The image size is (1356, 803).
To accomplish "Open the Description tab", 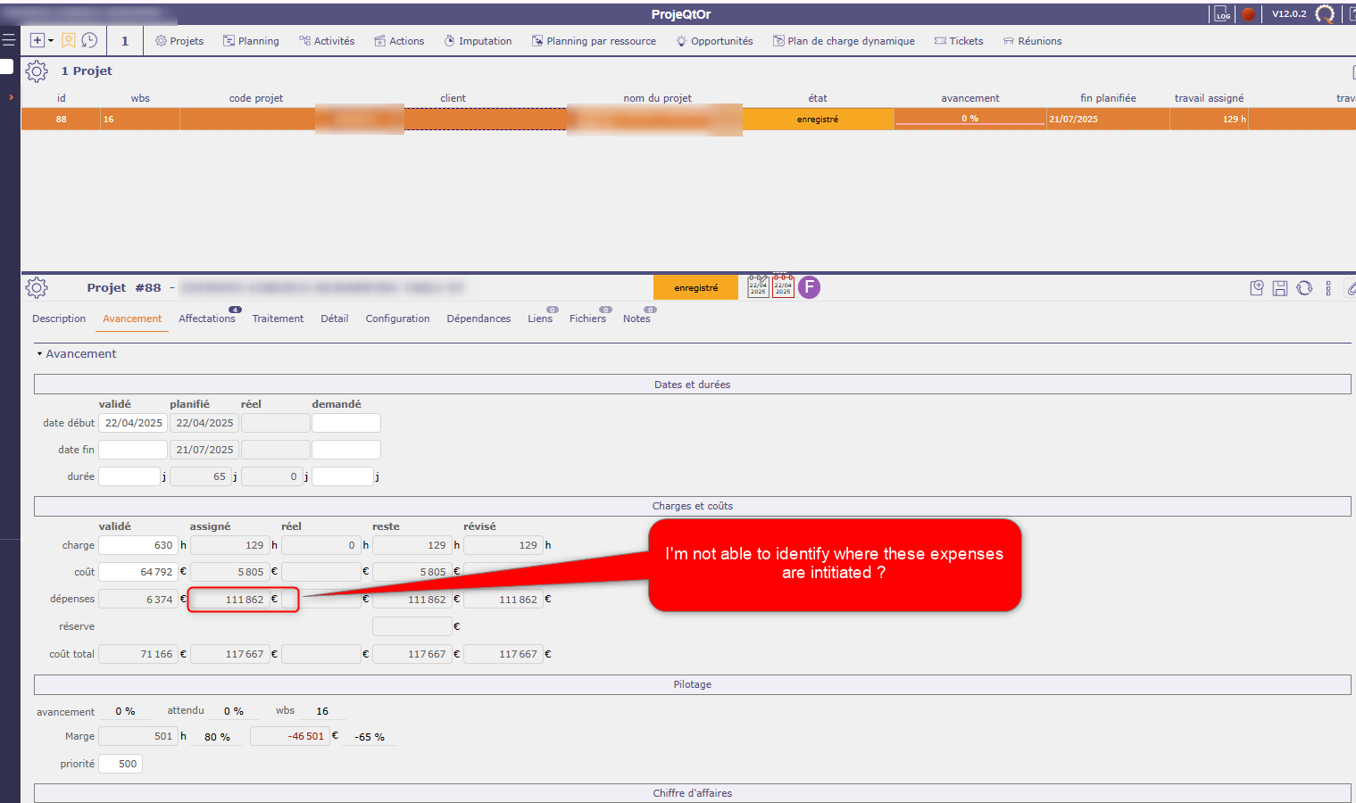I will tap(59, 319).
